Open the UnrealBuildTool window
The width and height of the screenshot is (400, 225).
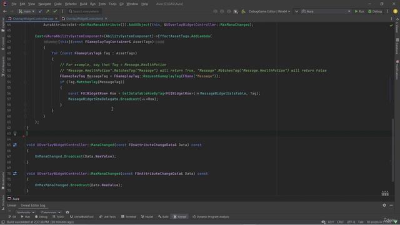tap(82, 217)
